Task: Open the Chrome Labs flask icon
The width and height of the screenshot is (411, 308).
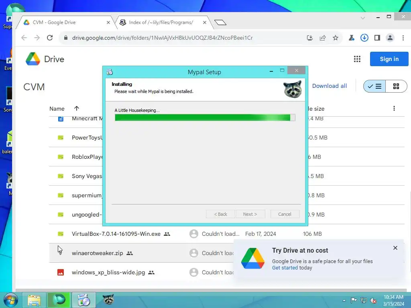Action: coord(352,38)
